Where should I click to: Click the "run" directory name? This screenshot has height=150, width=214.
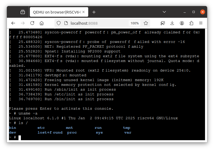coord(98,128)
